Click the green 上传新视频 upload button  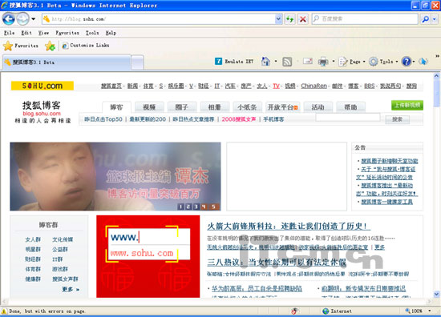407,105
